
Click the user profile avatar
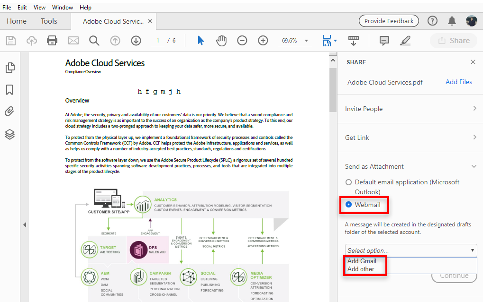click(x=471, y=21)
